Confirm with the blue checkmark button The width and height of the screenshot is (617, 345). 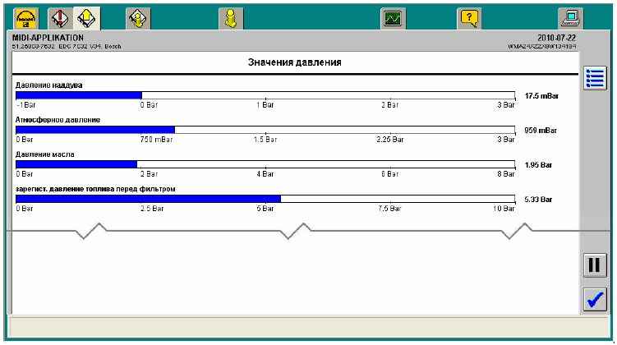point(595,300)
